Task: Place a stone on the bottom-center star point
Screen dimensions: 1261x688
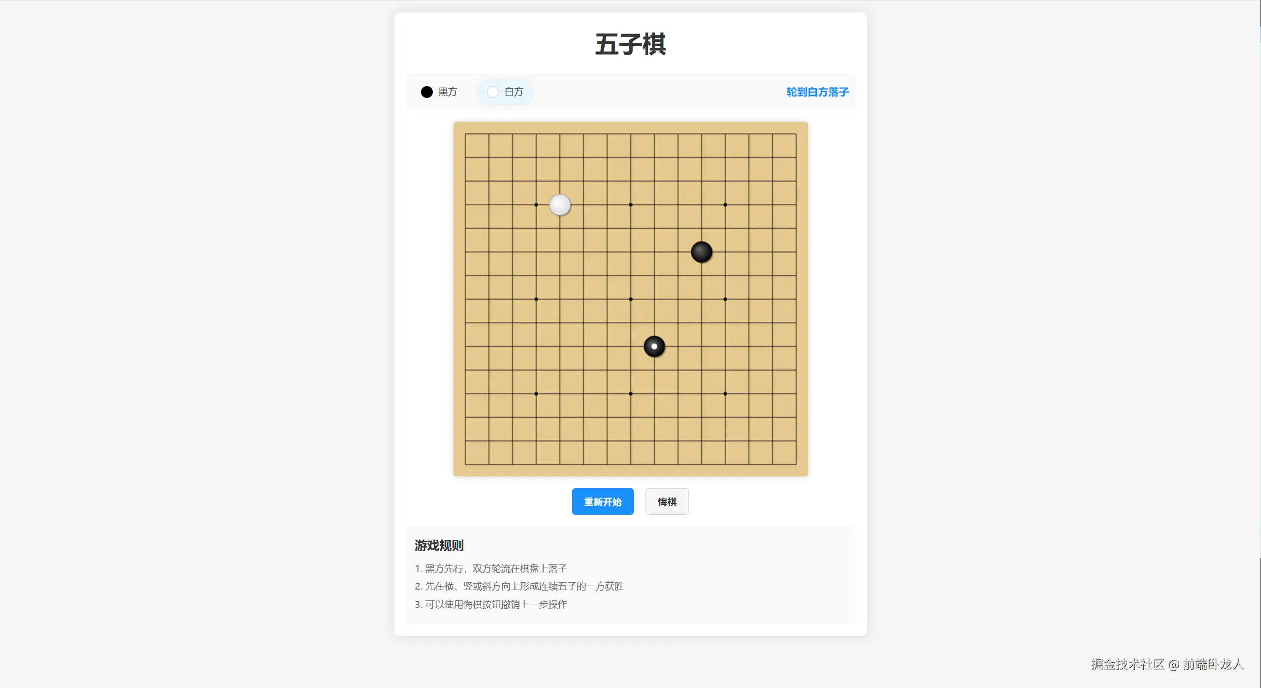Action: [x=631, y=394]
